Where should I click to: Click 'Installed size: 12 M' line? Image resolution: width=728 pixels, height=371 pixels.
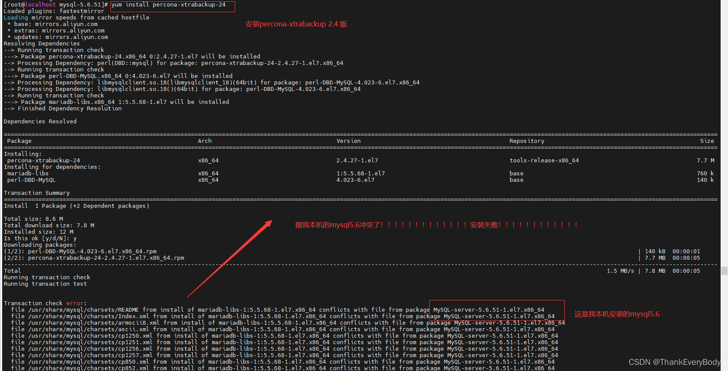point(39,232)
